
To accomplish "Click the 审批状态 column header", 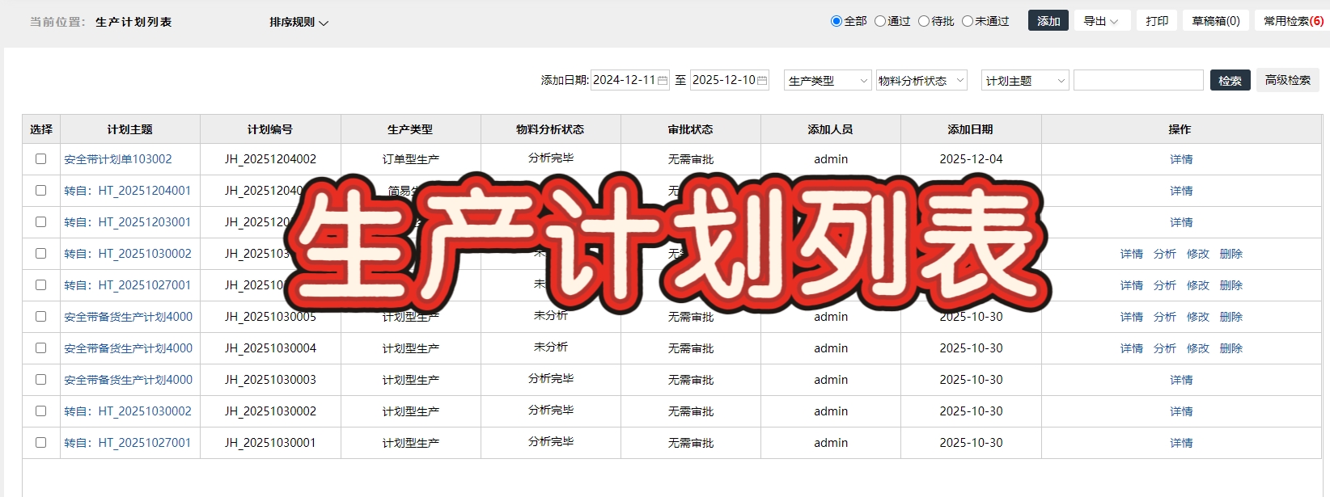I will click(x=691, y=129).
